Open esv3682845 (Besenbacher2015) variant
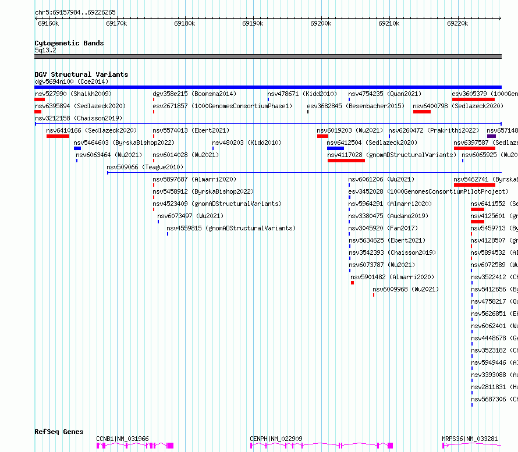The height and width of the screenshot is (452, 518). coord(356,106)
